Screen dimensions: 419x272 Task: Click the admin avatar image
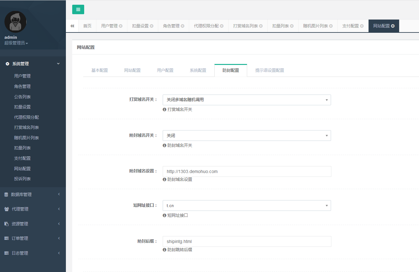15,22
